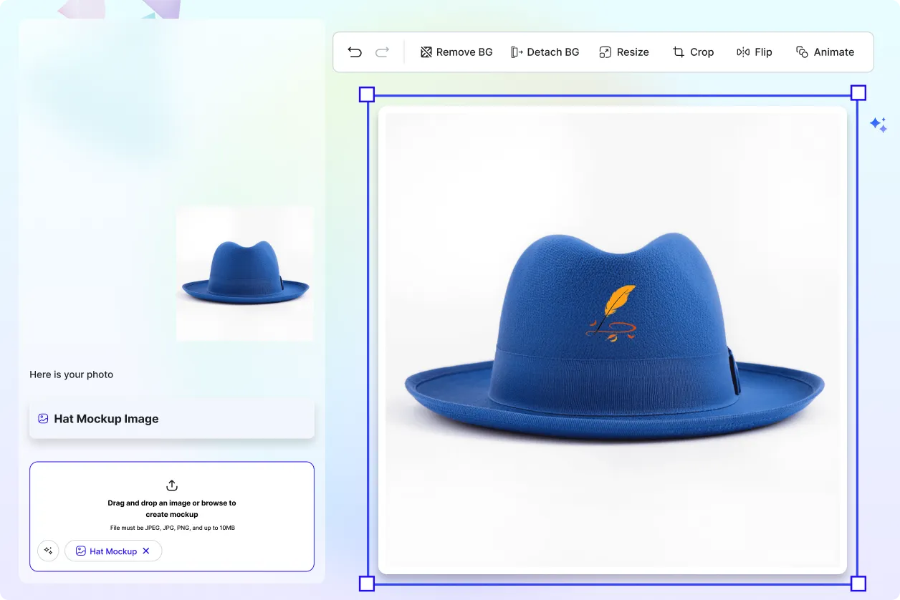Select the Remove BG tool
The width and height of the screenshot is (900, 600).
[456, 52]
